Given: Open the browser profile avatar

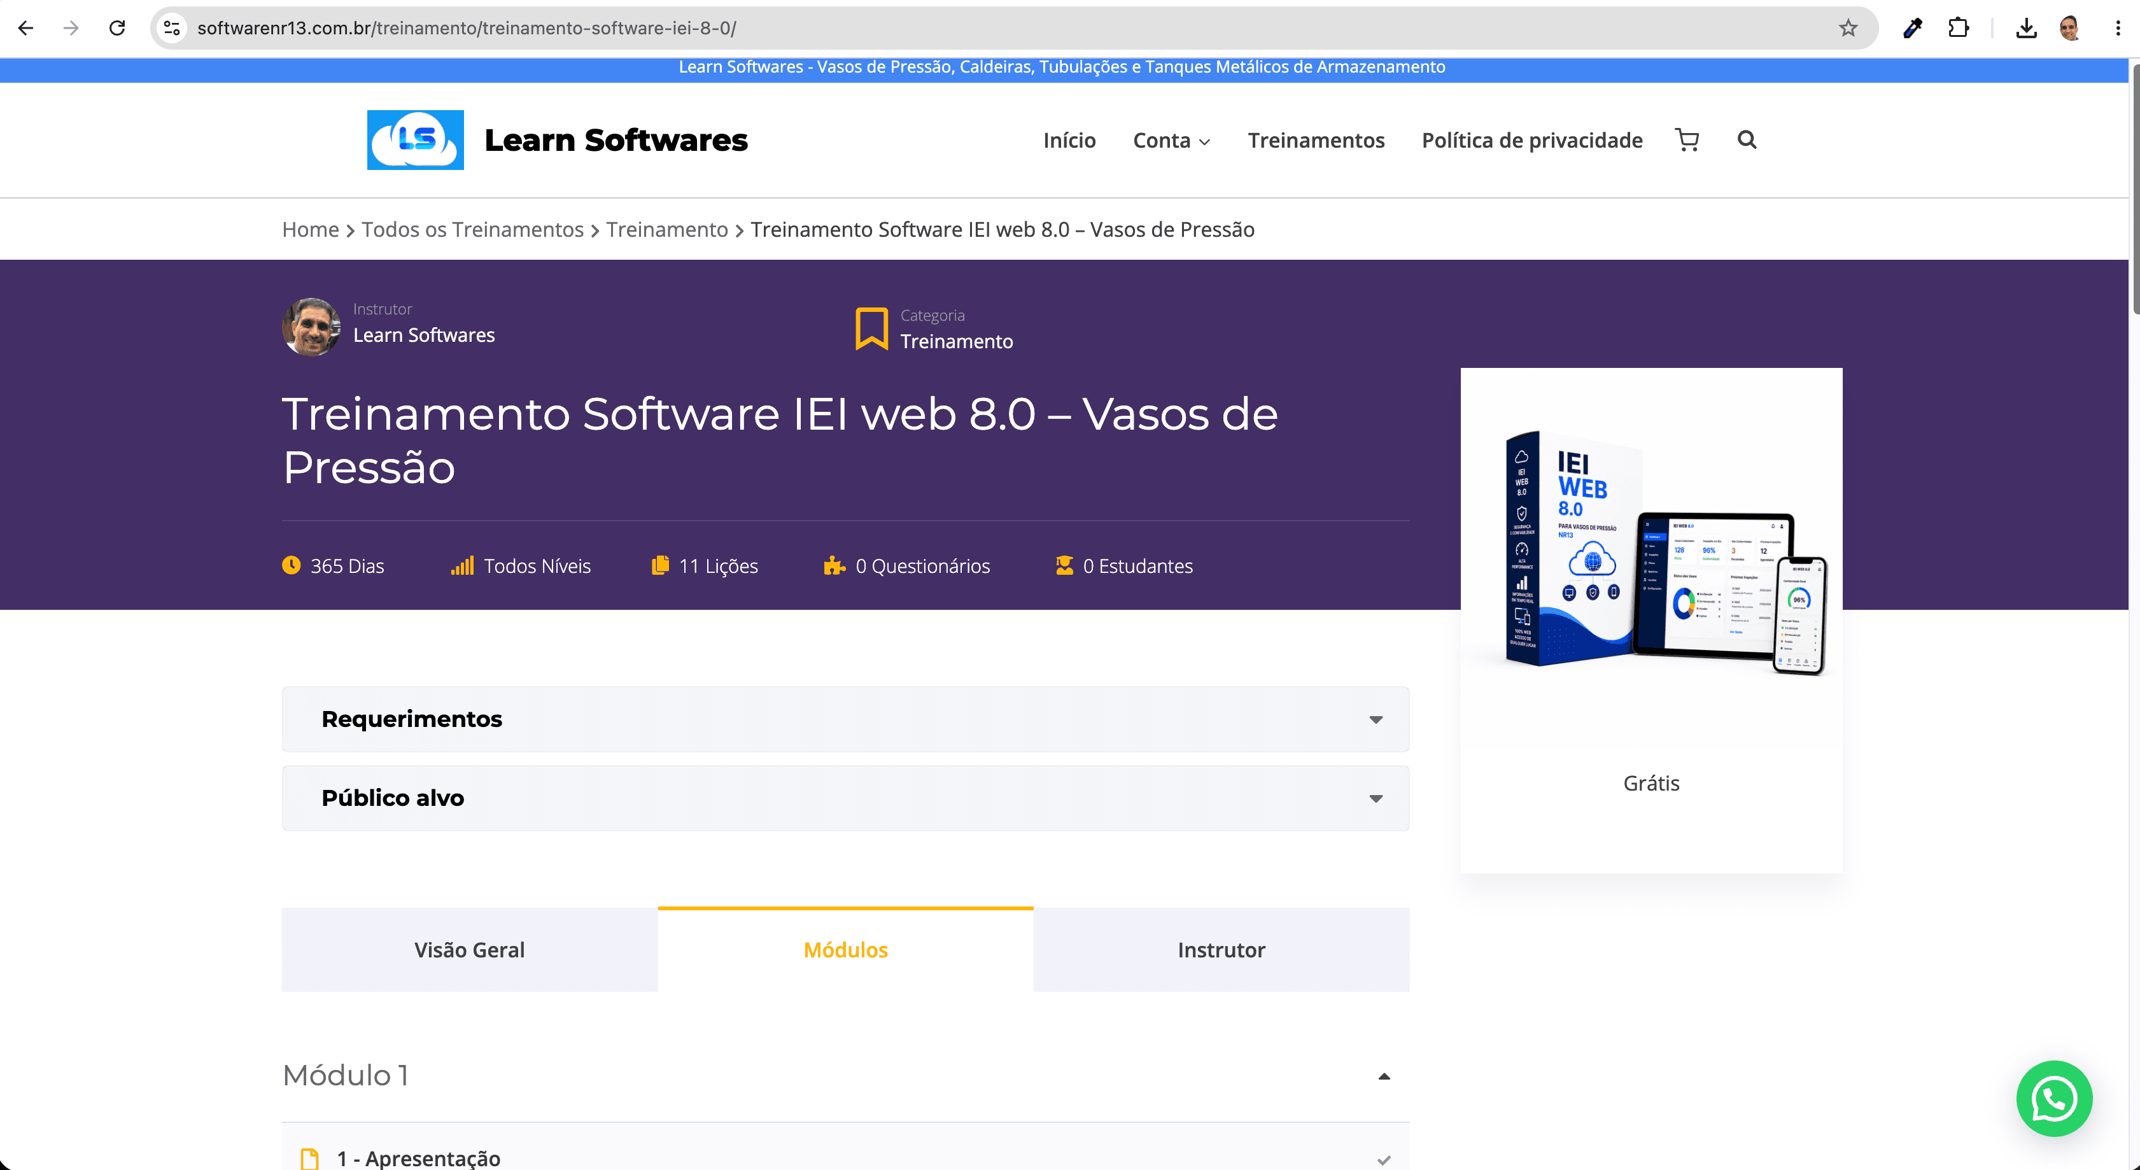Looking at the screenshot, I should point(2069,28).
